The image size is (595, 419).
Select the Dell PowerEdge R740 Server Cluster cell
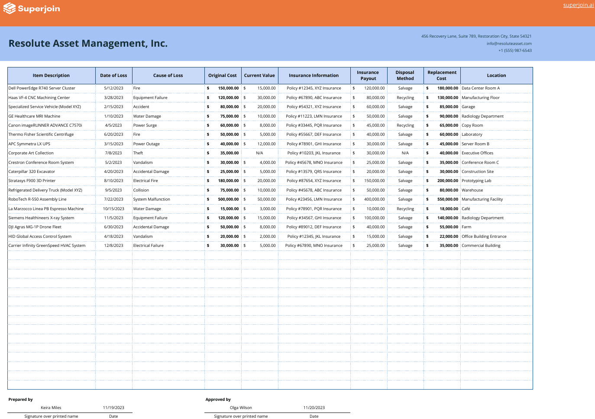[42, 88]
